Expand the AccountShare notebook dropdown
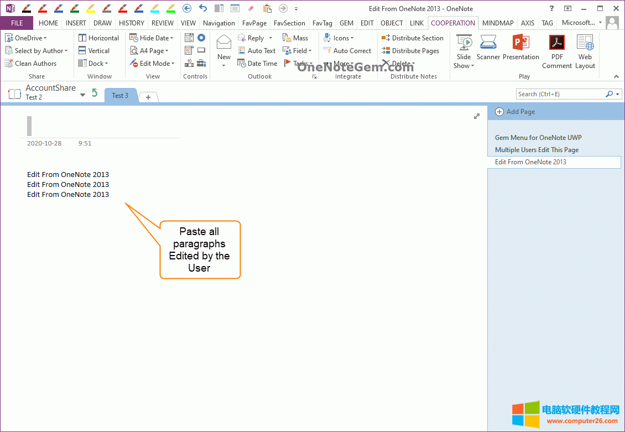 click(82, 95)
